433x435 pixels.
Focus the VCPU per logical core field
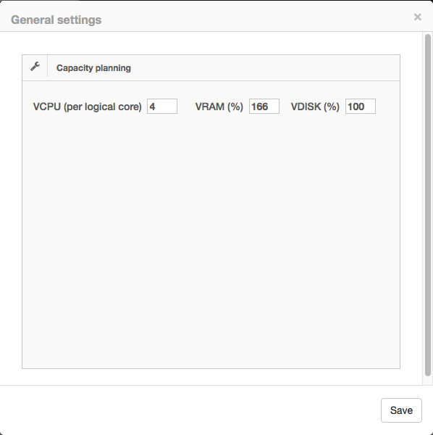coord(162,107)
